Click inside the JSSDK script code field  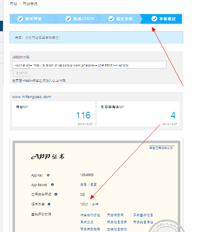(89, 65)
